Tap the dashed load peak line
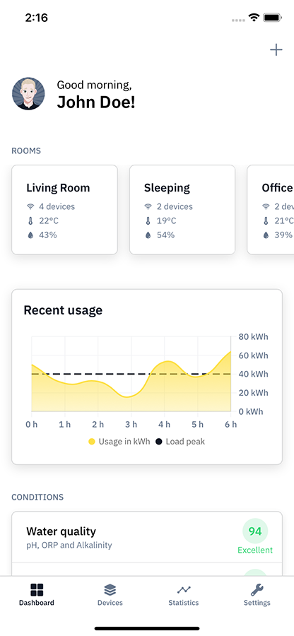 click(x=131, y=374)
